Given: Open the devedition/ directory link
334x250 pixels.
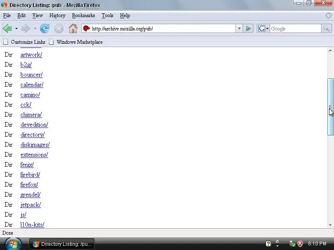Looking at the screenshot, I should [34, 125].
